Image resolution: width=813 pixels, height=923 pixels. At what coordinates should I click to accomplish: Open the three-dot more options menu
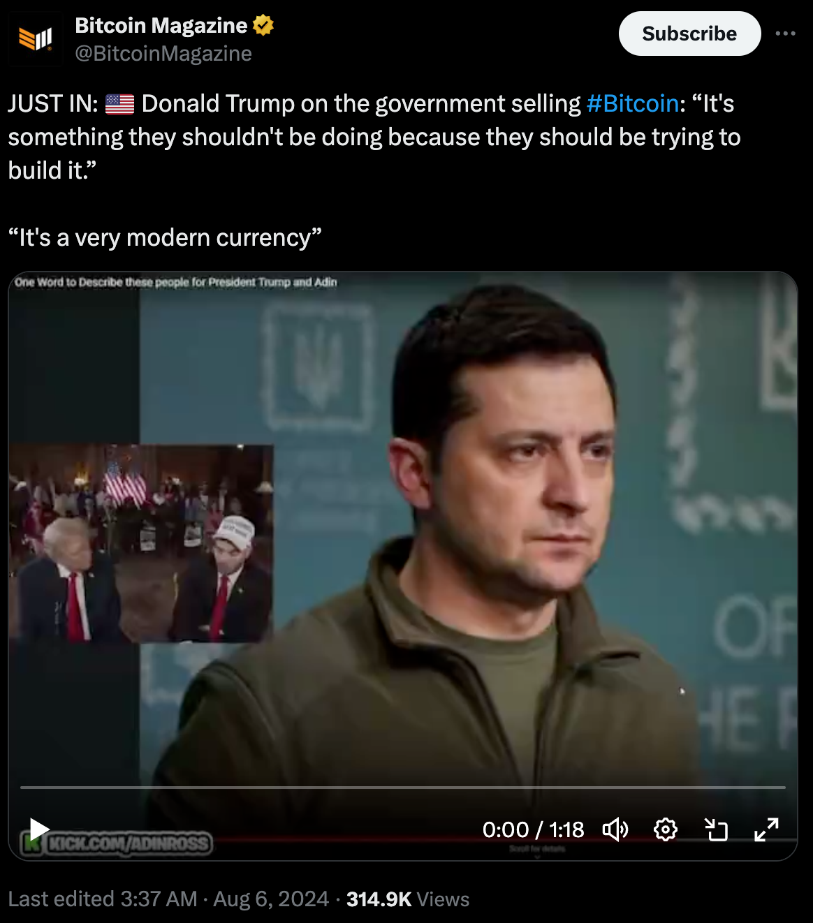coord(786,34)
